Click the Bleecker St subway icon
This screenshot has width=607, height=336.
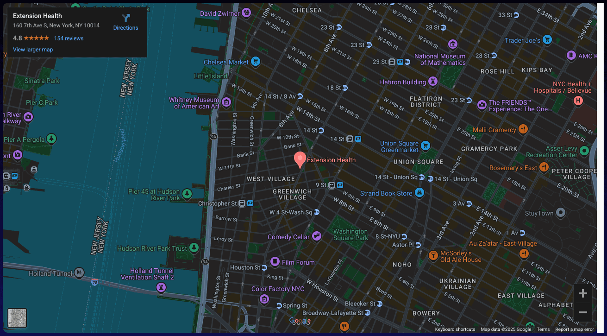click(x=380, y=304)
